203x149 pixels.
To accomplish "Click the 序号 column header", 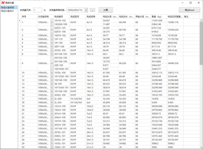I will pos(24,16).
